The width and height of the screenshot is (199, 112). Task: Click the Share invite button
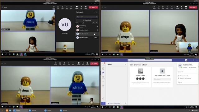(87, 20)
